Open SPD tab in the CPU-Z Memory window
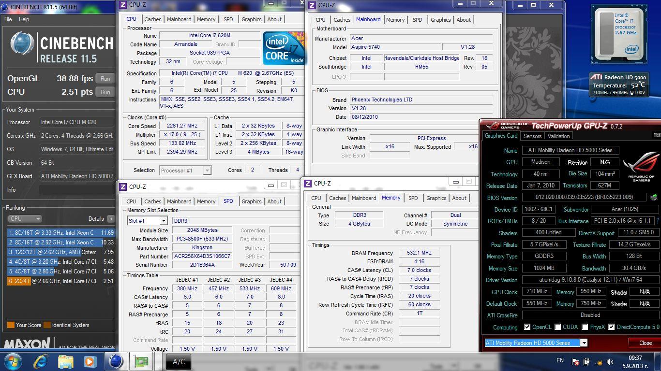 (x=413, y=198)
